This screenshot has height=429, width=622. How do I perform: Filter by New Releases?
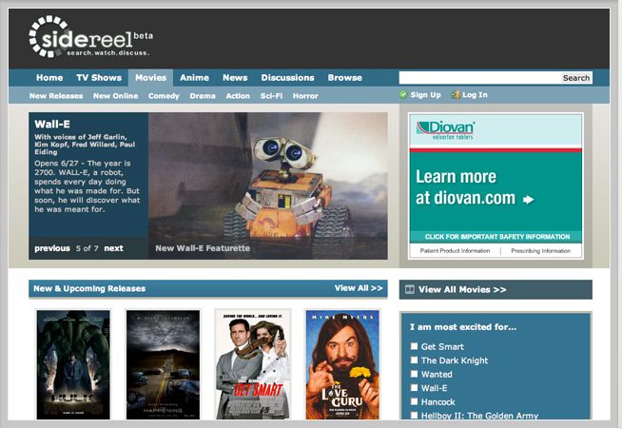tap(56, 96)
